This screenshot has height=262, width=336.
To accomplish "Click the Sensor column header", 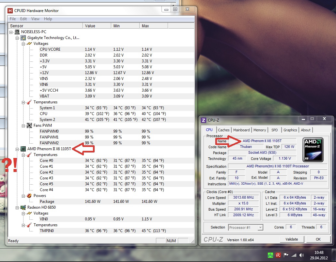I will pyautogui.click(x=45, y=26).
